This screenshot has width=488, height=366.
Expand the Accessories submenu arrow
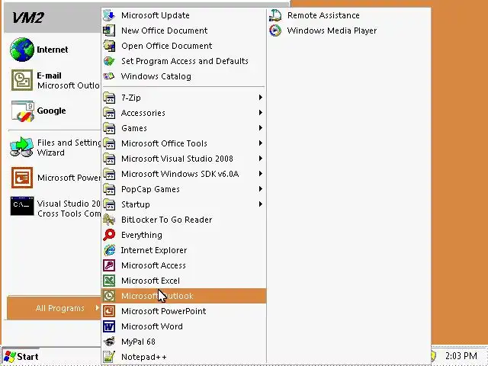pos(260,113)
